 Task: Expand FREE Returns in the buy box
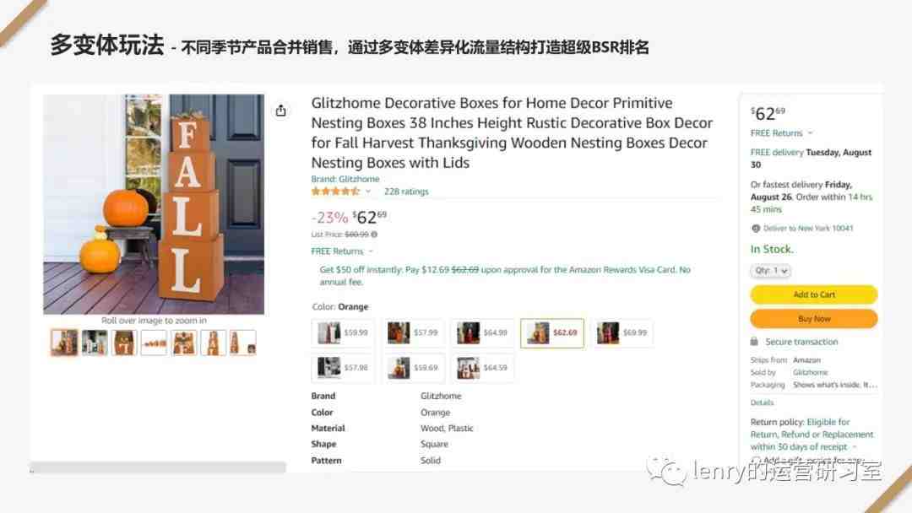781,133
